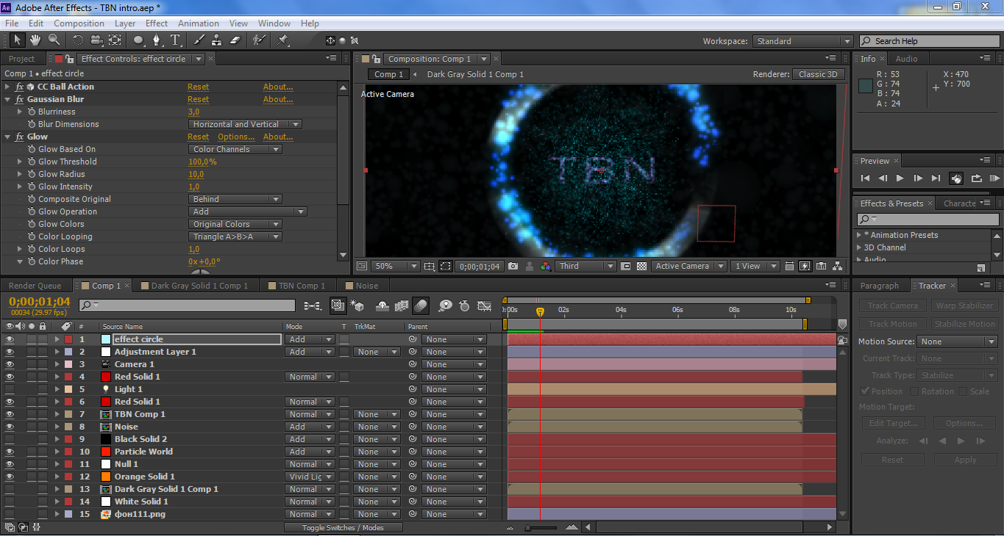The image size is (1004, 536).
Task: Open the Composition menu
Action: click(79, 23)
